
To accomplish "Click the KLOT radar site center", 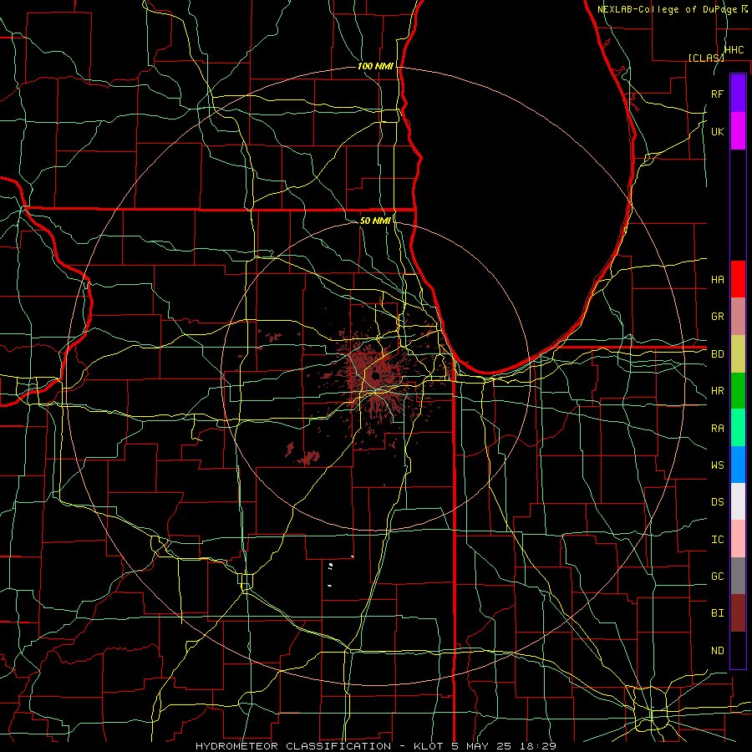I will coord(375,376).
